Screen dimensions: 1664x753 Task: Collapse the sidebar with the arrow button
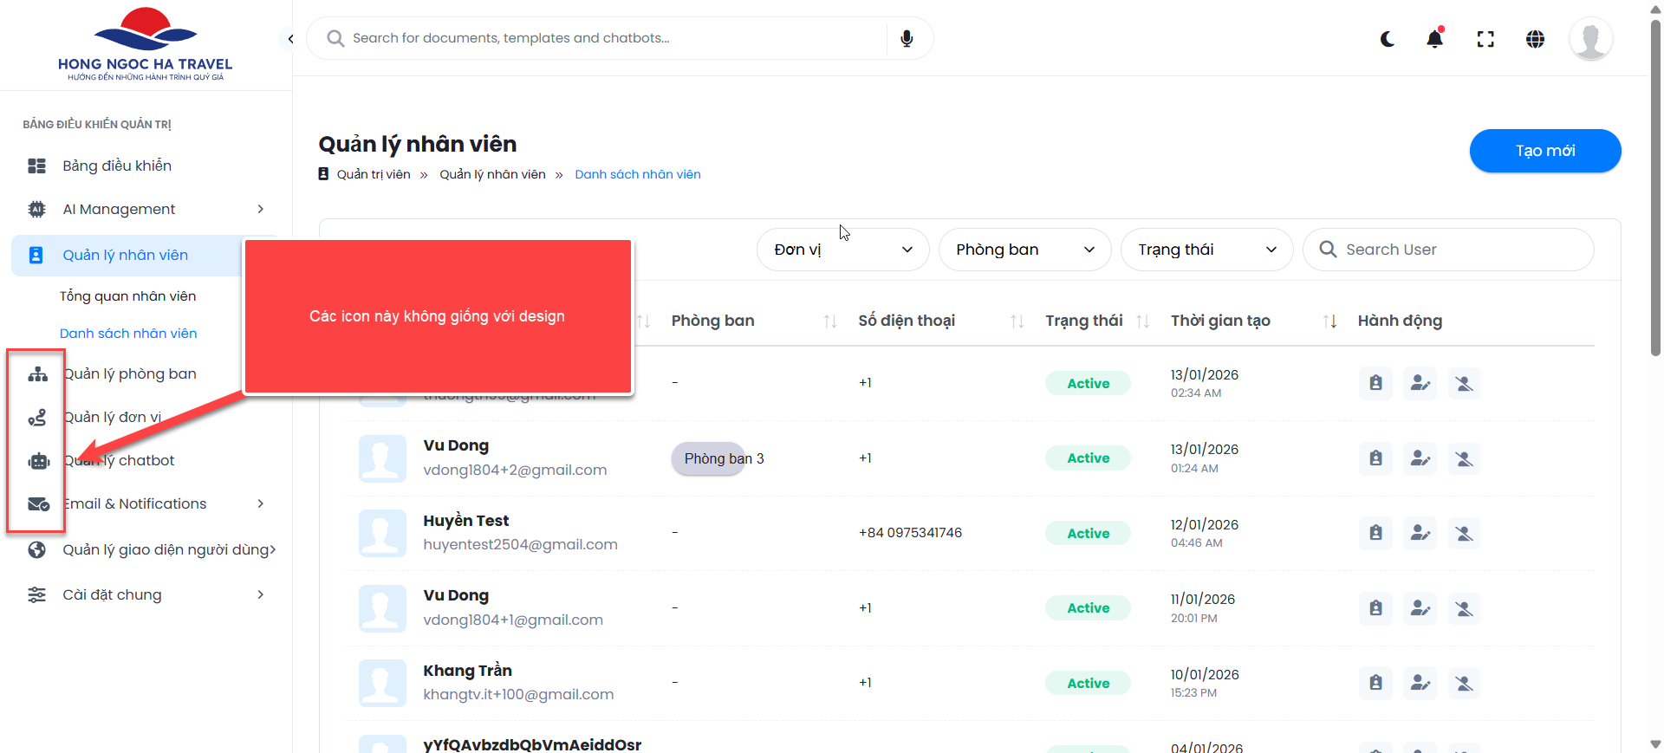290,39
